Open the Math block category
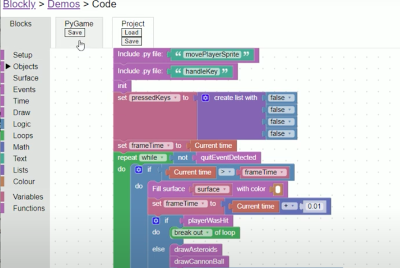This screenshot has height=268, width=400. pos(21,147)
